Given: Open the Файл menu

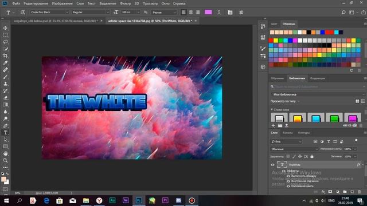Looking at the screenshot, I should click(16, 3).
